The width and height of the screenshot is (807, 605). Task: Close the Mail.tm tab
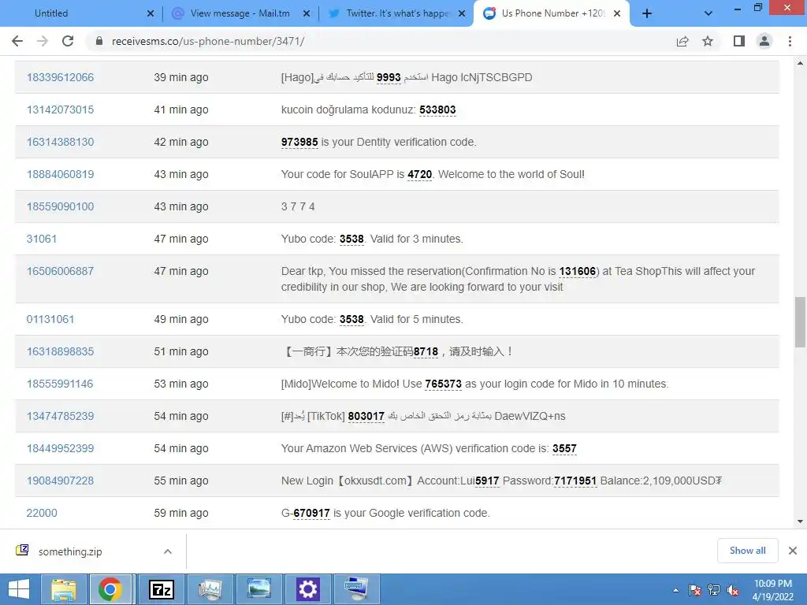click(x=307, y=14)
